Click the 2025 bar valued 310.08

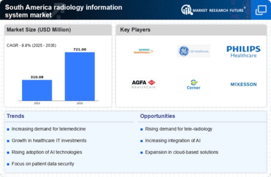point(37,90)
